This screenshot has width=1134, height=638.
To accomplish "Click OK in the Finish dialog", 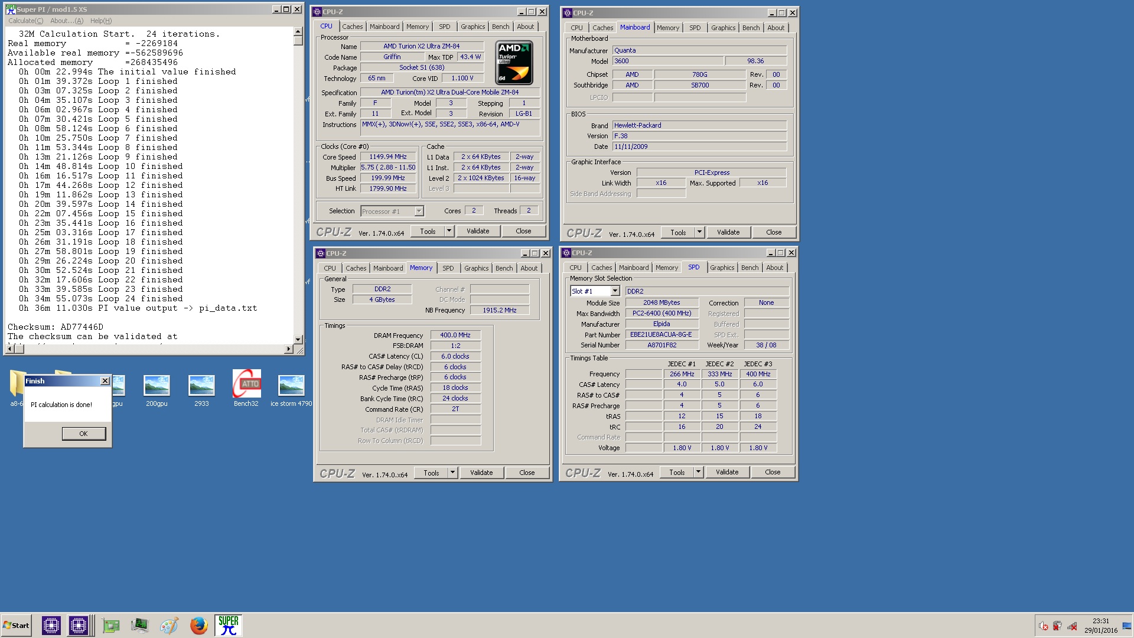I will (x=84, y=434).
